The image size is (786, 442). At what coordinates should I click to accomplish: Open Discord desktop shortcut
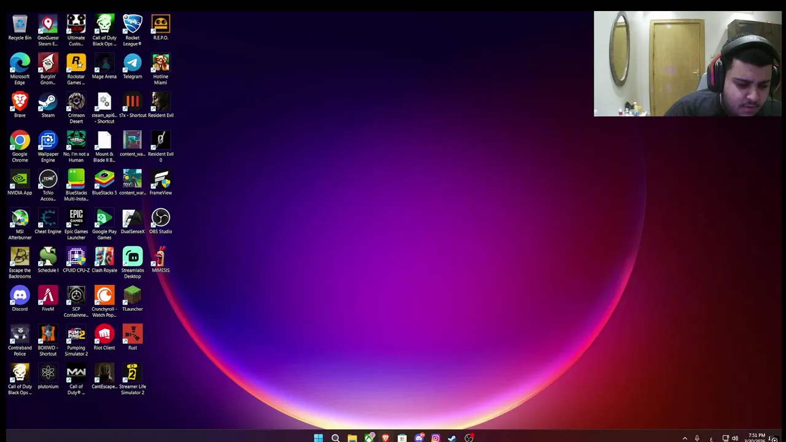click(x=20, y=299)
